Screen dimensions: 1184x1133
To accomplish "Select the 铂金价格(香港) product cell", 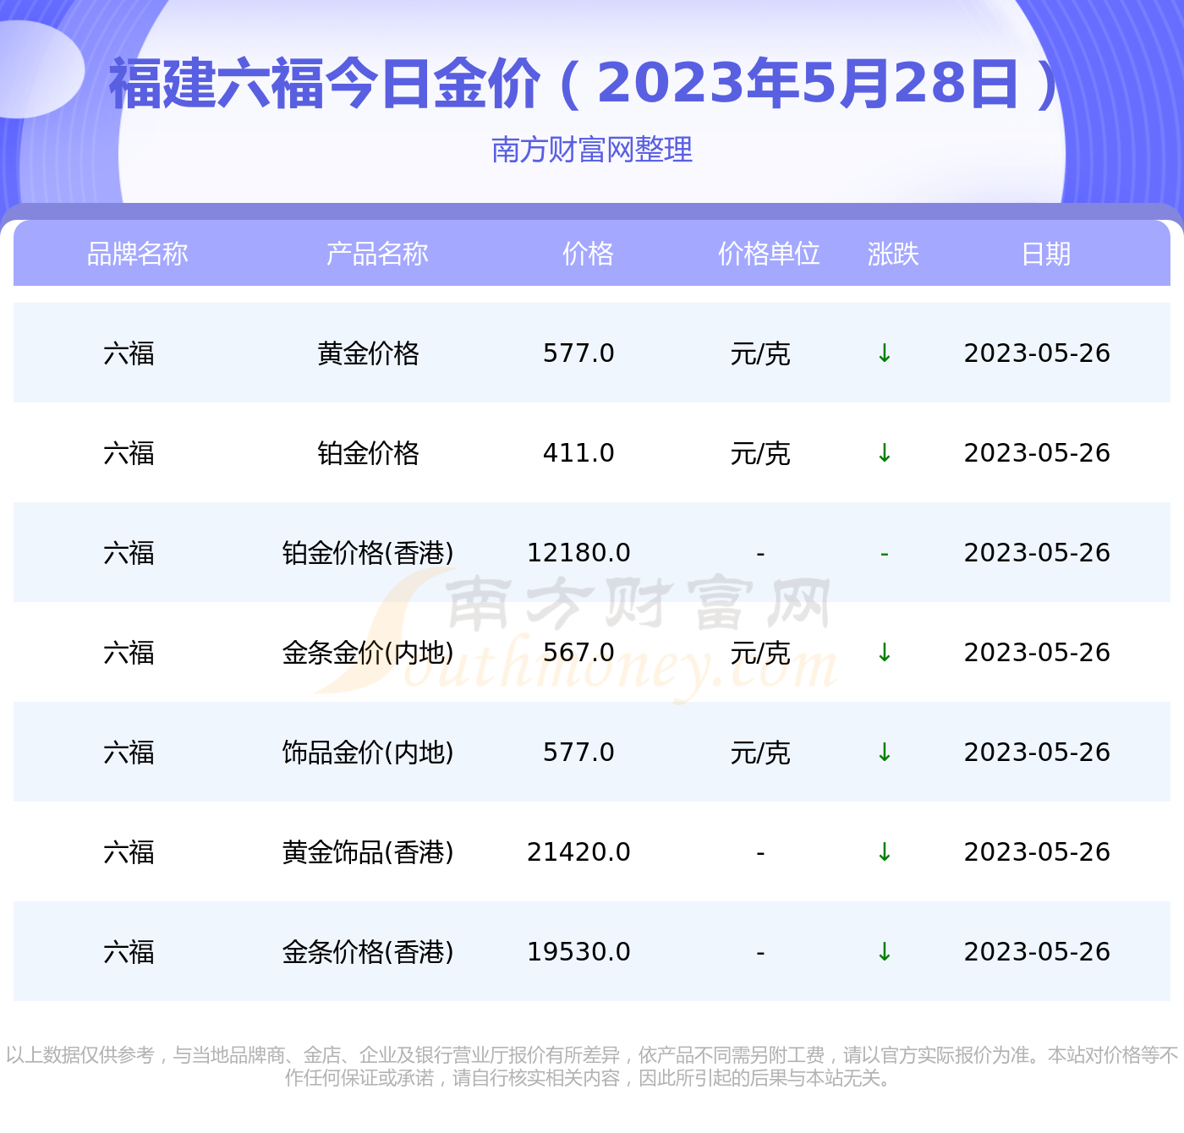I will tap(368, 553).
